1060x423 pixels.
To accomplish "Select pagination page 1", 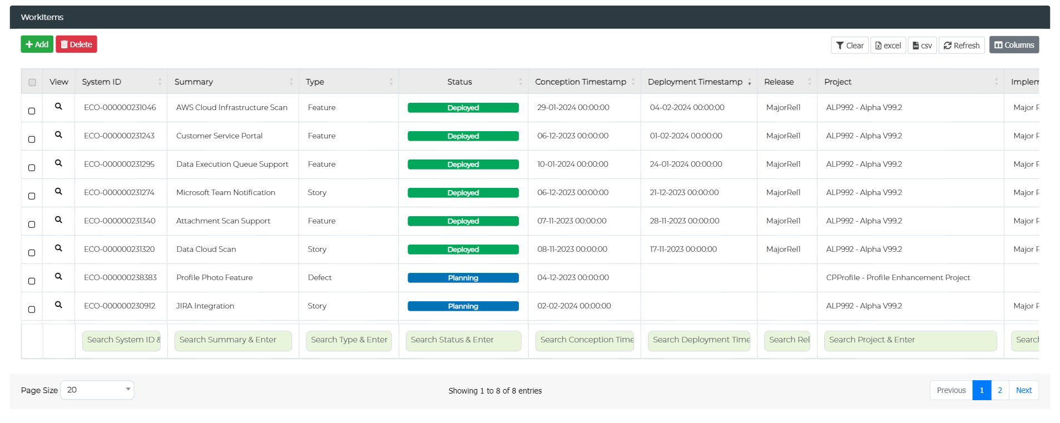I will click(982, 390).
